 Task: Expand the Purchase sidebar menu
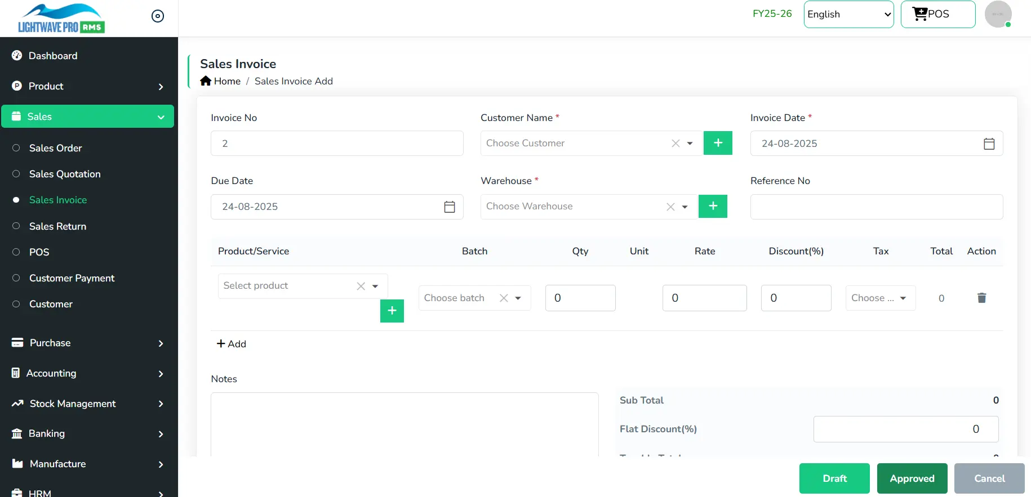point(88,343)
